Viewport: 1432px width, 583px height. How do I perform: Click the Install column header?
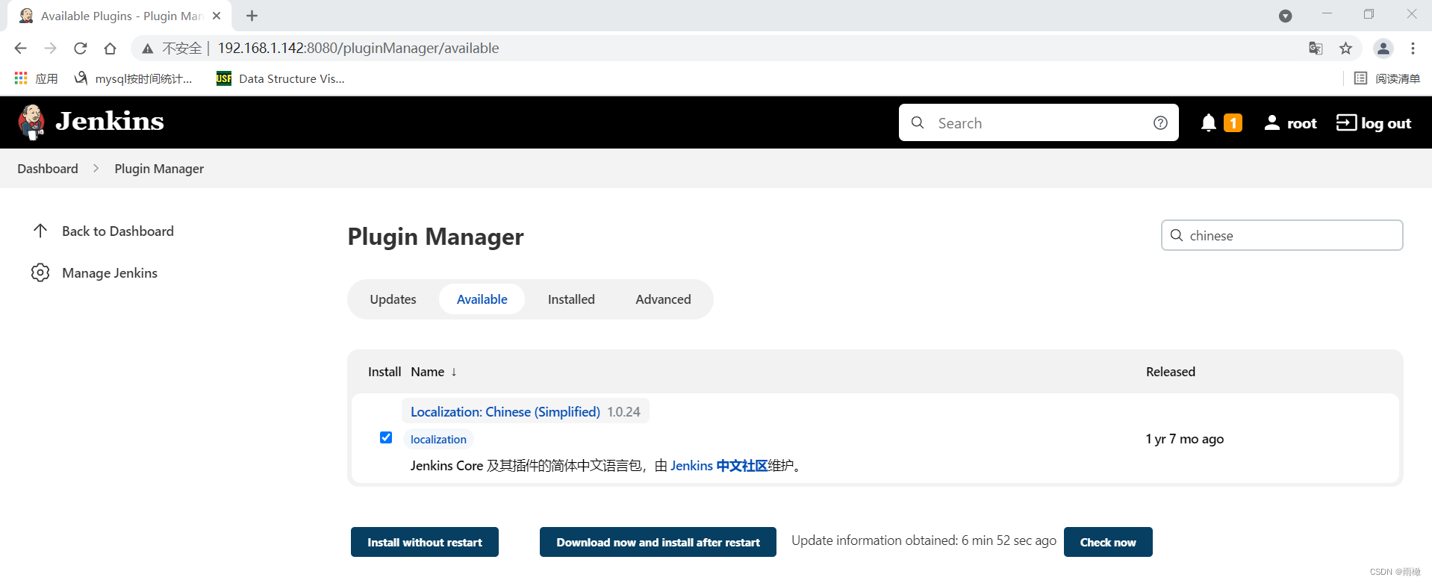pos(385,372)
